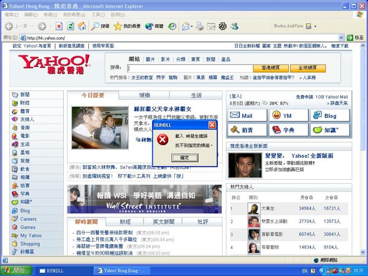Viewport: 368px width, 276px height.
Task: Click the IE Back arrow icon
Action: click(x=9, y=26)
